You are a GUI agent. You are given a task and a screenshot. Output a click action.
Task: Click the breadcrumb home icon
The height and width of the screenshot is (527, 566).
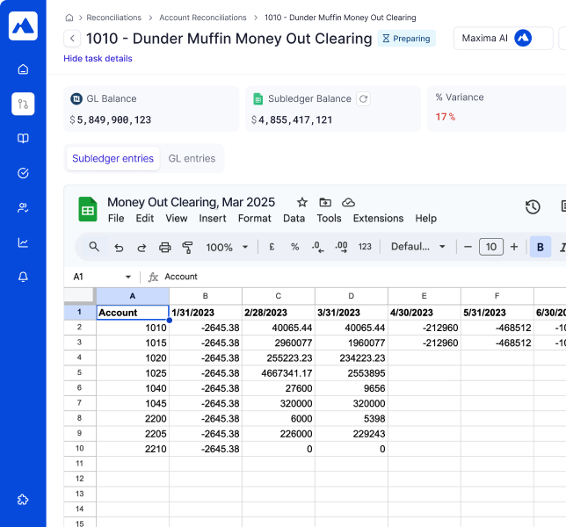[69, 18]
